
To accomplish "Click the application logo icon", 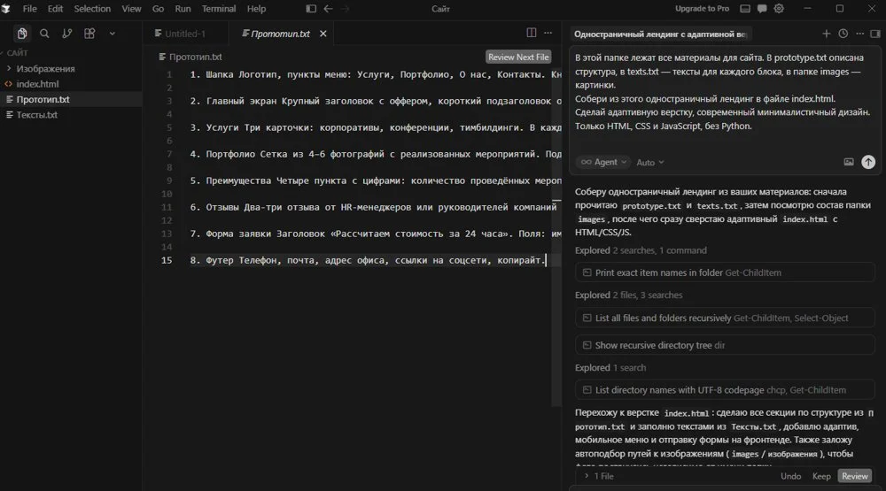I will pos(6,9).
